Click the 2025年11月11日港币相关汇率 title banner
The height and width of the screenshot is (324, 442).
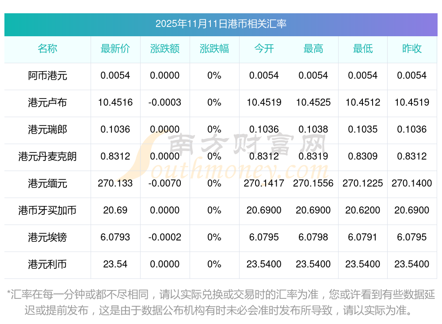tap(221, 24)
